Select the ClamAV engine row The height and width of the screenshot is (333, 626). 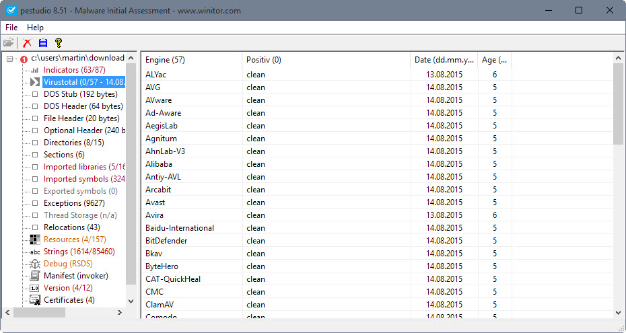pyautogui.click(x=377, y=304)
